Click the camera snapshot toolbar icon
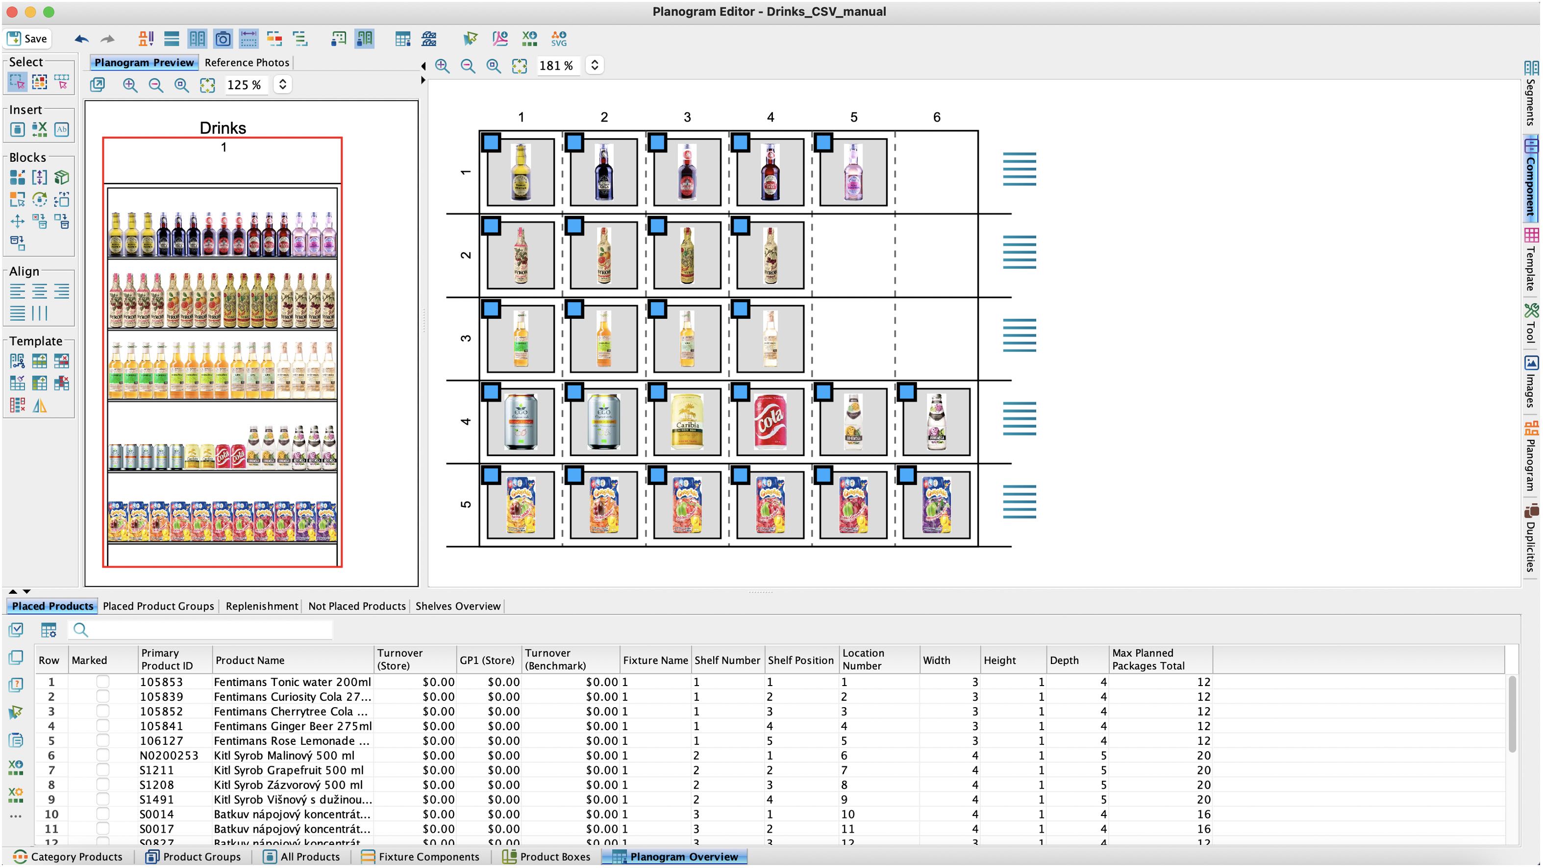This screenshot has width=1543, height=868. coord(223,39)
